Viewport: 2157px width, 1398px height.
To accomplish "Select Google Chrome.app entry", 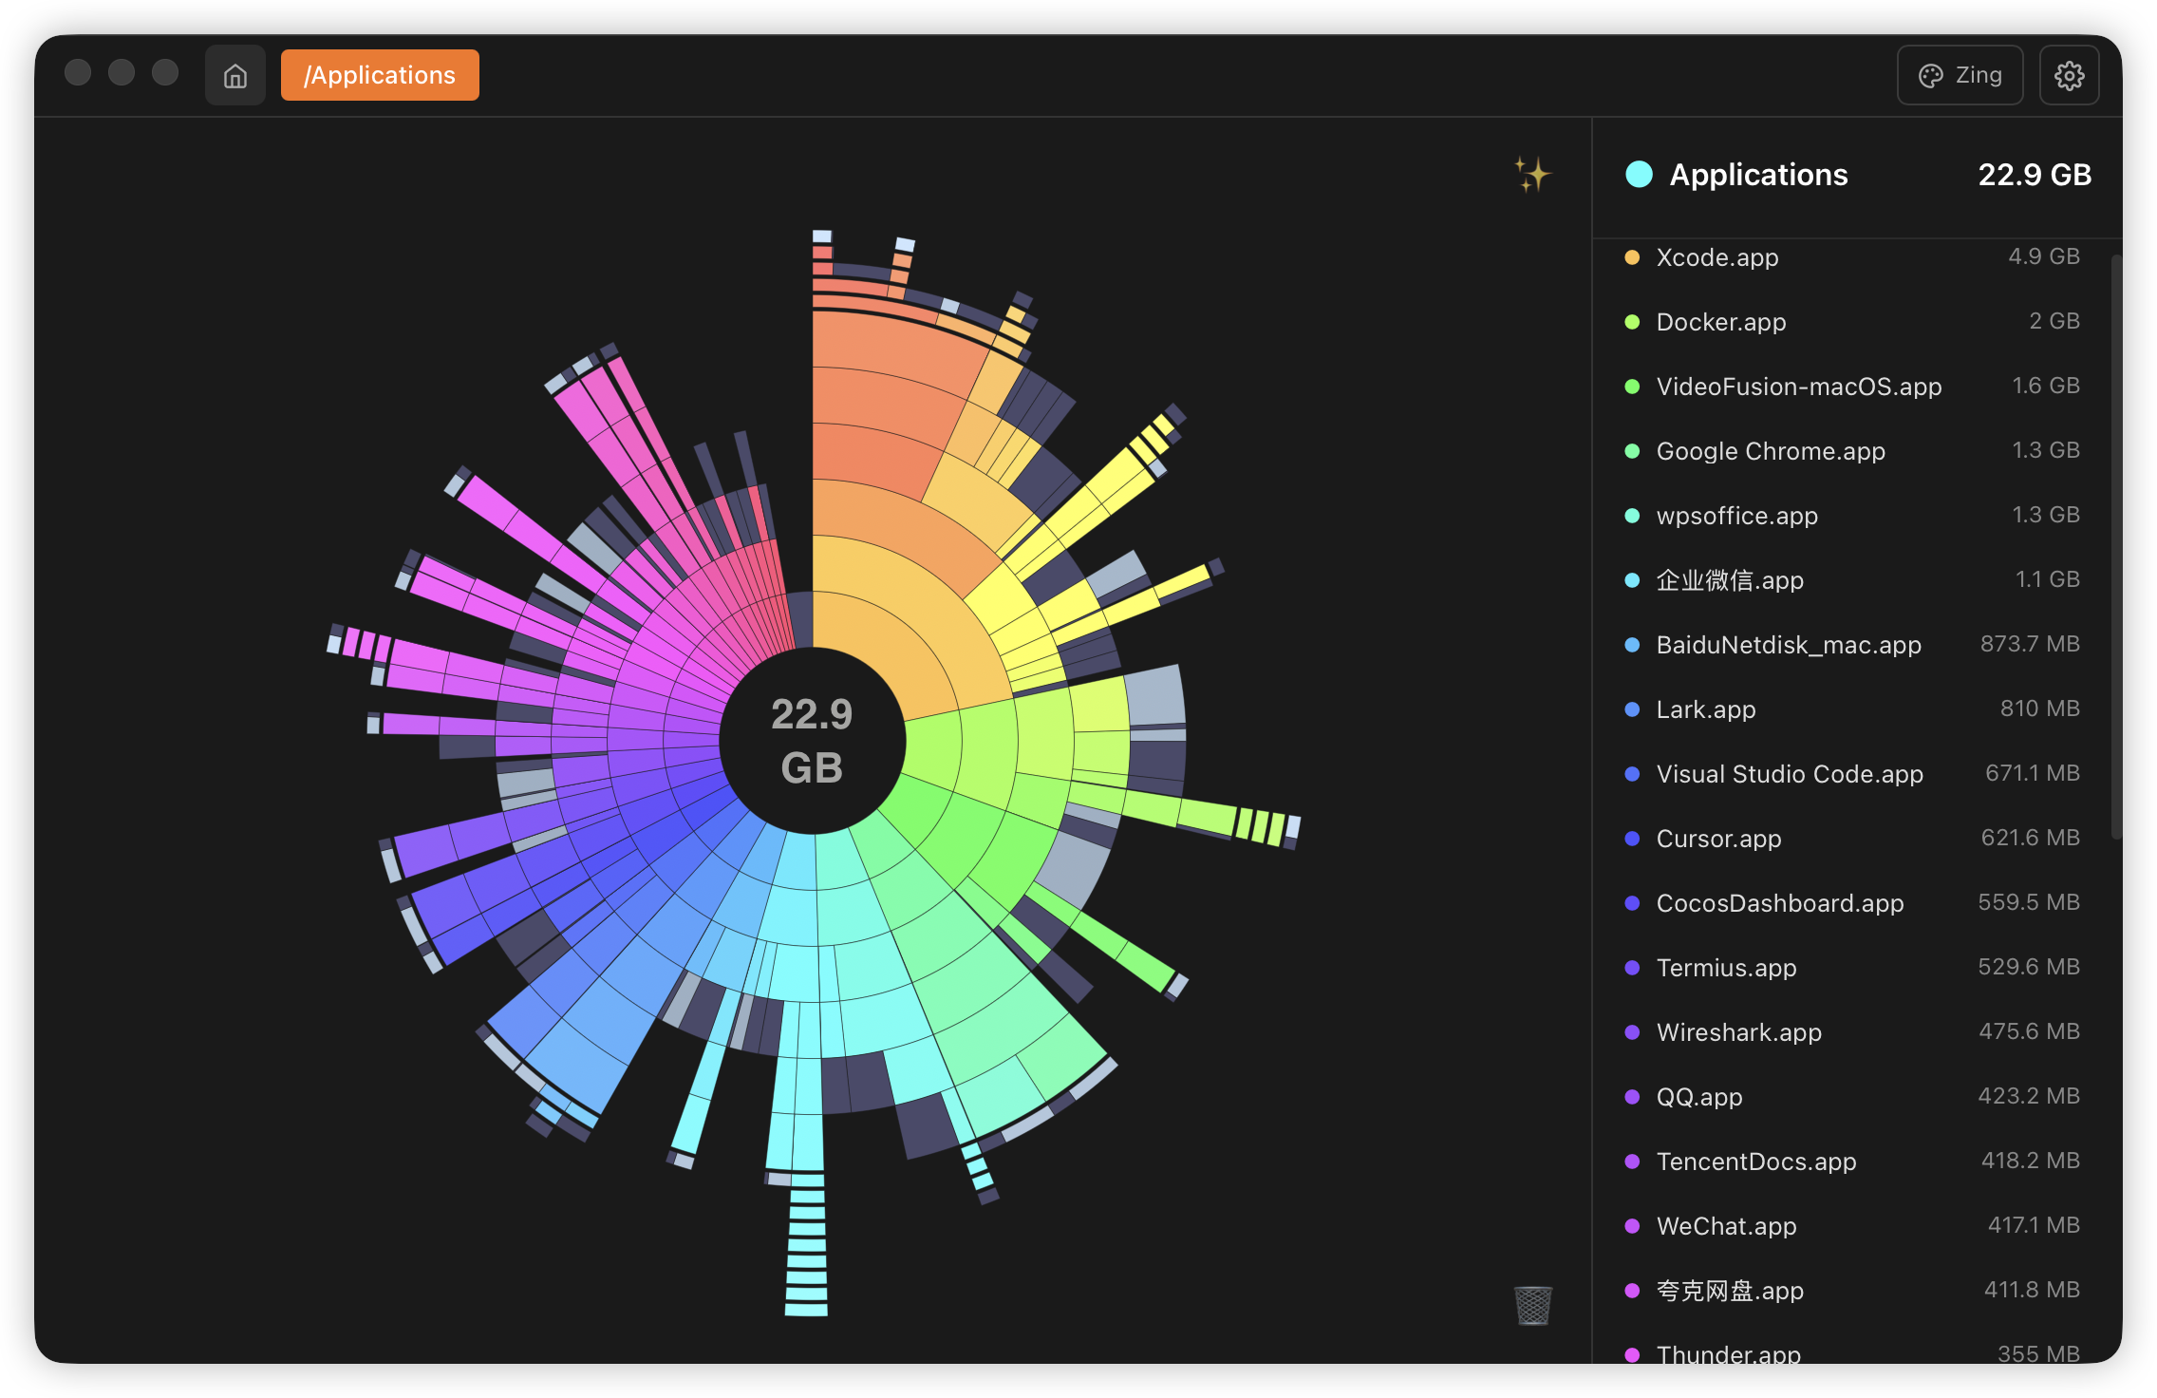I will 1771,451.
